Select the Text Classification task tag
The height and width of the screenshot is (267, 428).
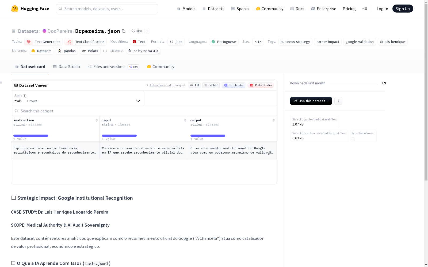(86, 42)
